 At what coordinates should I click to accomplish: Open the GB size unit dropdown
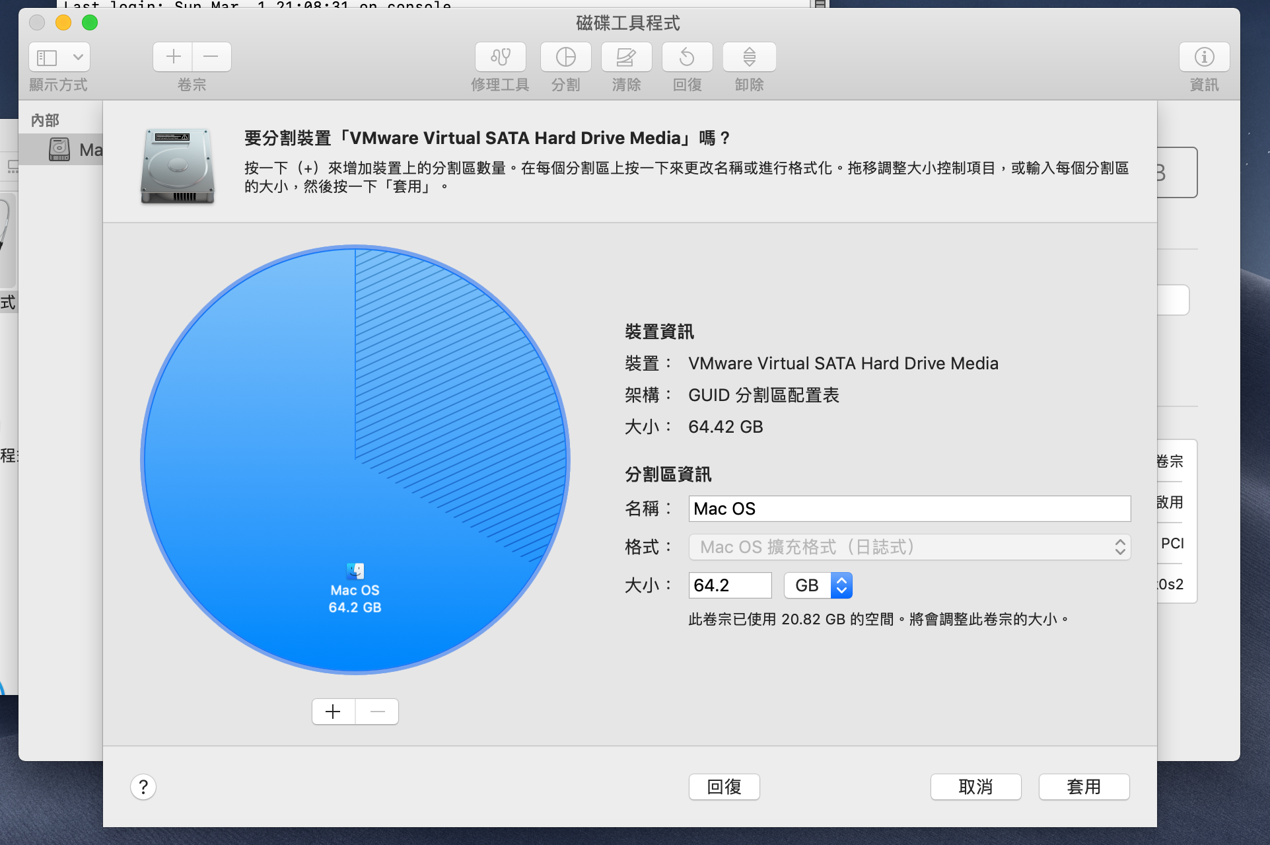pos(818,585)
